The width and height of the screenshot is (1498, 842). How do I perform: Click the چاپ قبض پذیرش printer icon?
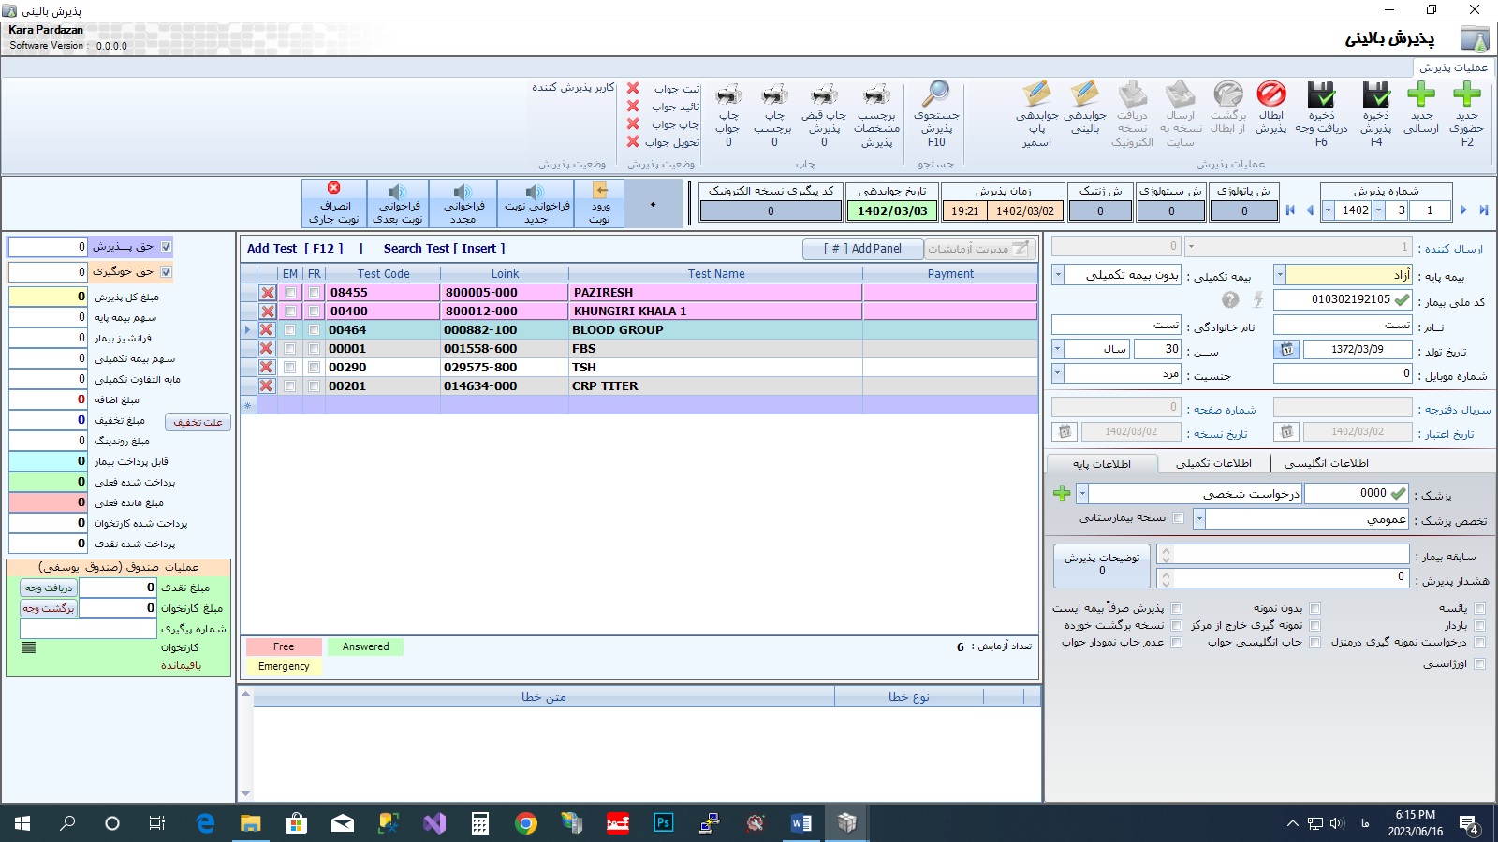[x=824, y=94]
